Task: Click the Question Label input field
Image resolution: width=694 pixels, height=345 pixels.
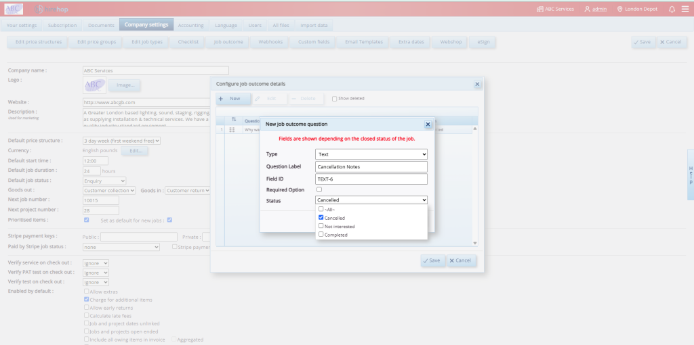Action: 371,166
